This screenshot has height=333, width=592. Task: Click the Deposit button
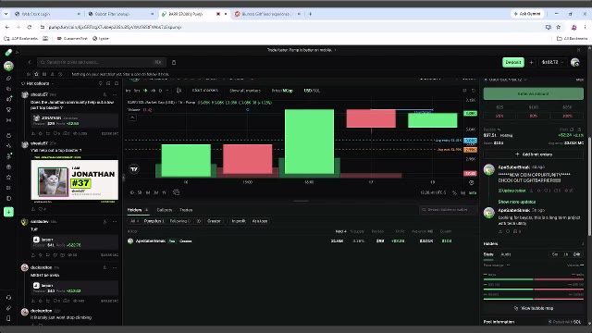[x=513, y=62]
